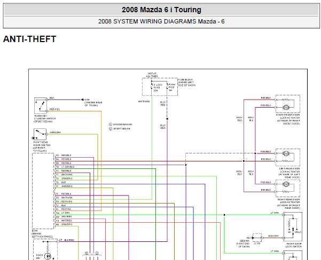Click the JC-03 joint connector box
The image size is (321, 260).
pyautogui.click(x=257, y=238)
